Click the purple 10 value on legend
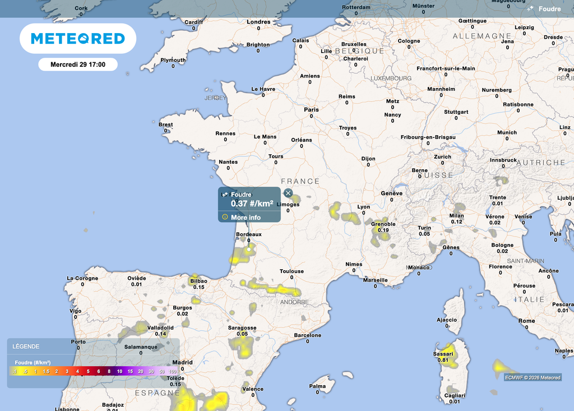574x411 pixels. pos(119,372)
